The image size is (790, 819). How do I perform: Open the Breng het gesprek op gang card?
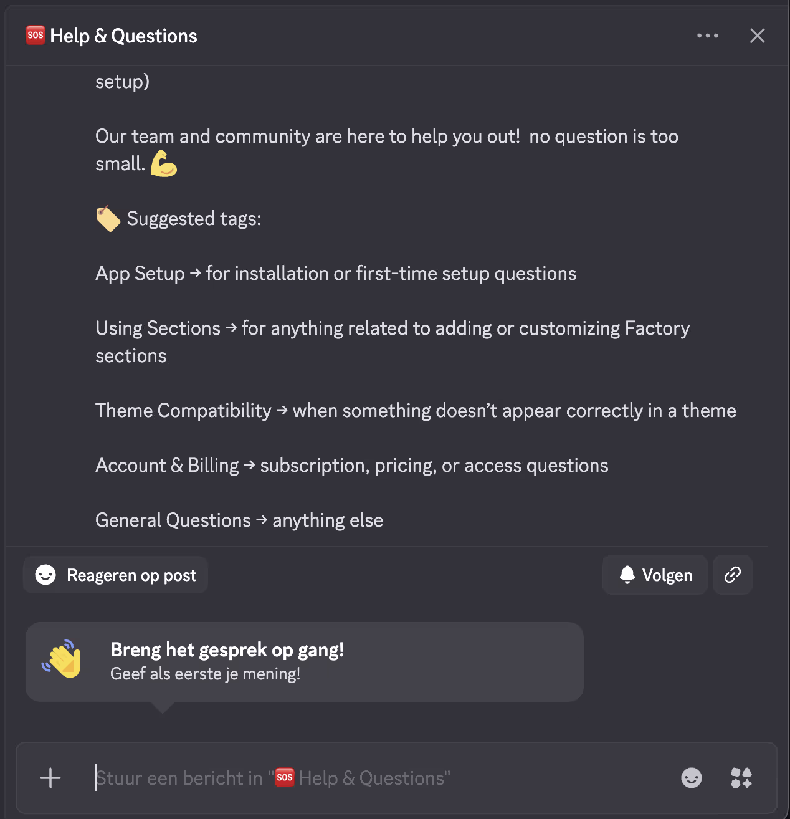[x=304, y=661]
